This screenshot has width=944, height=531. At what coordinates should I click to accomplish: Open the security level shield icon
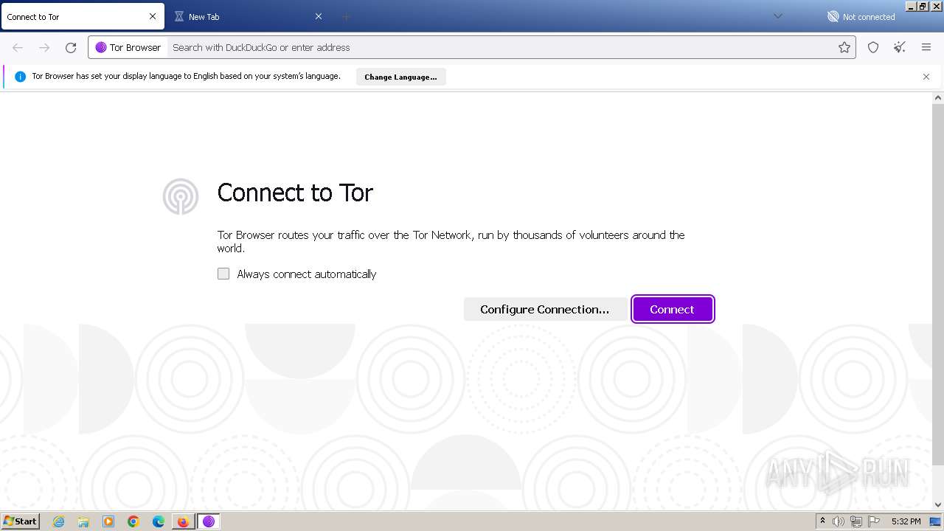click(873, 47)
